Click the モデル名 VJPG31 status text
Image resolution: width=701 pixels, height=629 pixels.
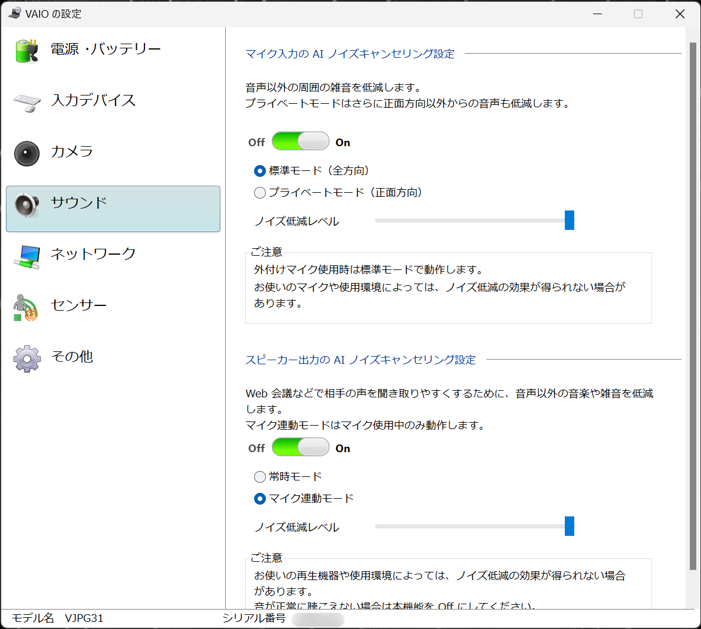[57, 618]
